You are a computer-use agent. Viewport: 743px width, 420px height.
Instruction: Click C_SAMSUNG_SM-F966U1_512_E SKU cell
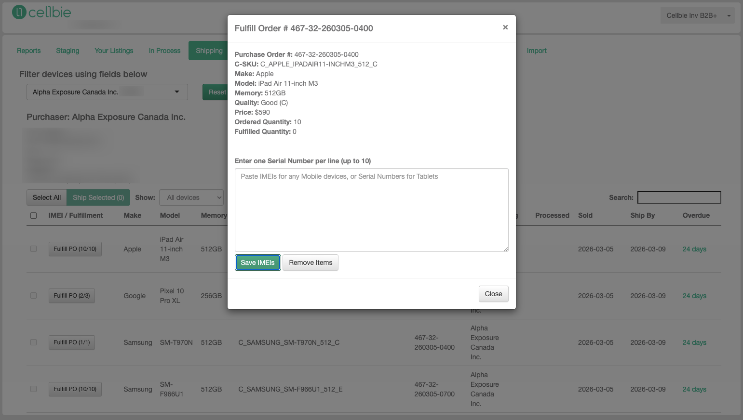(x=290, y=389)
